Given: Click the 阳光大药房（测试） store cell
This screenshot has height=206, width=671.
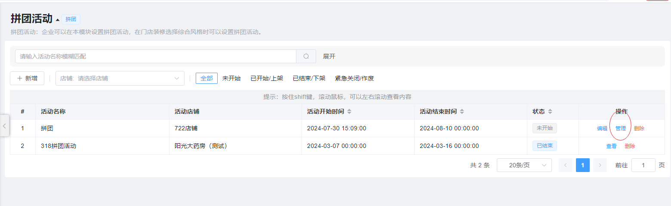Looking at the screenshot, I should coord(201,146).
